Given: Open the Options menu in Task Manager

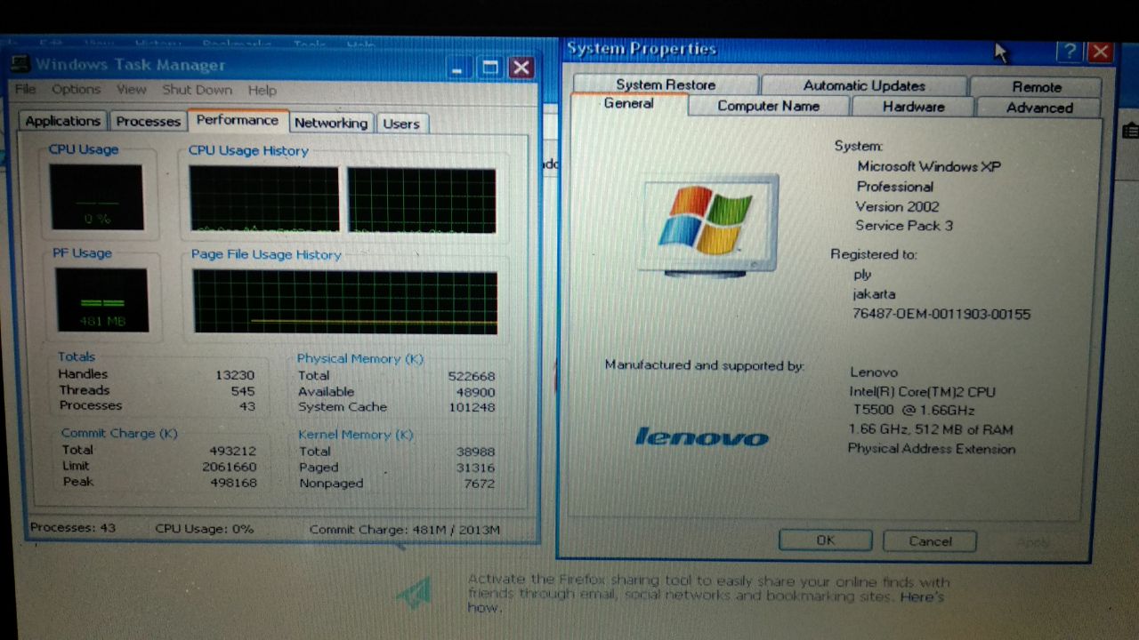Looking at the screenshot, I should [x=76, y=89].
